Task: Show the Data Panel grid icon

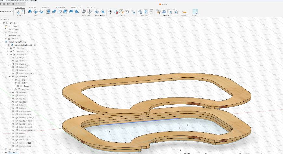Action: pyautogui.click(x=4, y=4)
